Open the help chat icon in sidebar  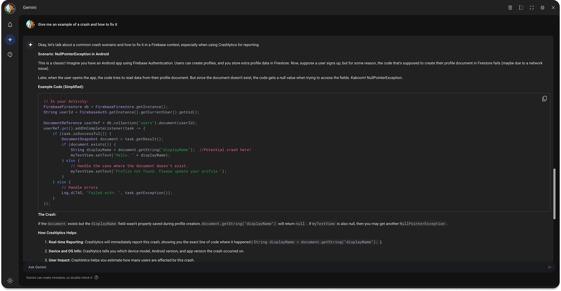[x=10, y=55]
